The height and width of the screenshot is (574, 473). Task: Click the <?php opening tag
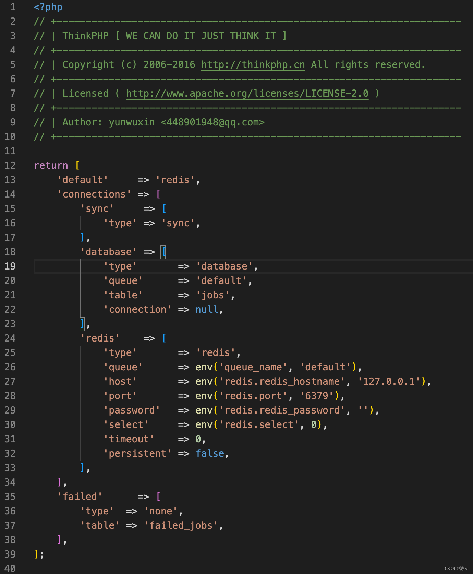[48, 7]
